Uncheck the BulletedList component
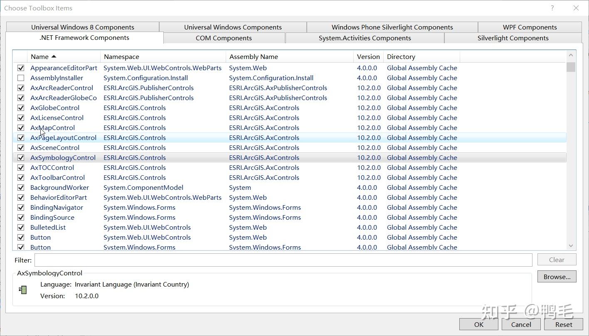Viewport: 589px width, 336px height. coord(20,227)
